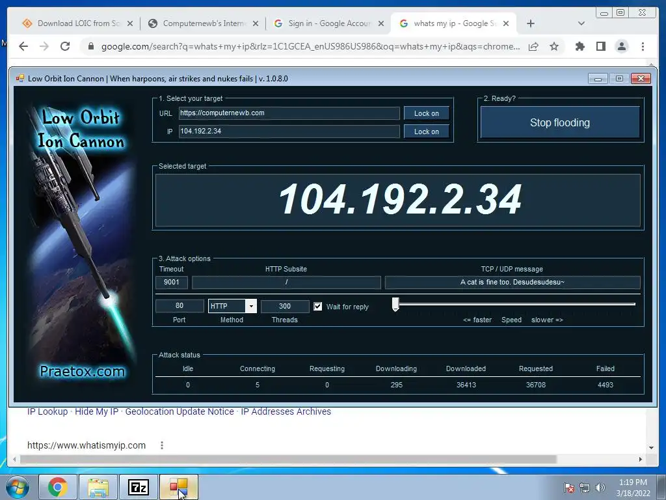Click the URL target input field
Image resolution: width=666 pixels, height=500 pixels.
tap(289, 113)
